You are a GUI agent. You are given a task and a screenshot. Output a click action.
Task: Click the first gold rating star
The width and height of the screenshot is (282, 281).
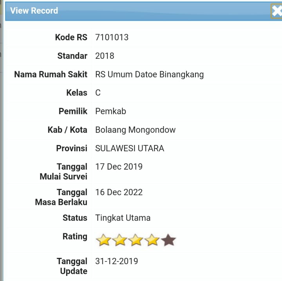(103, 240)
